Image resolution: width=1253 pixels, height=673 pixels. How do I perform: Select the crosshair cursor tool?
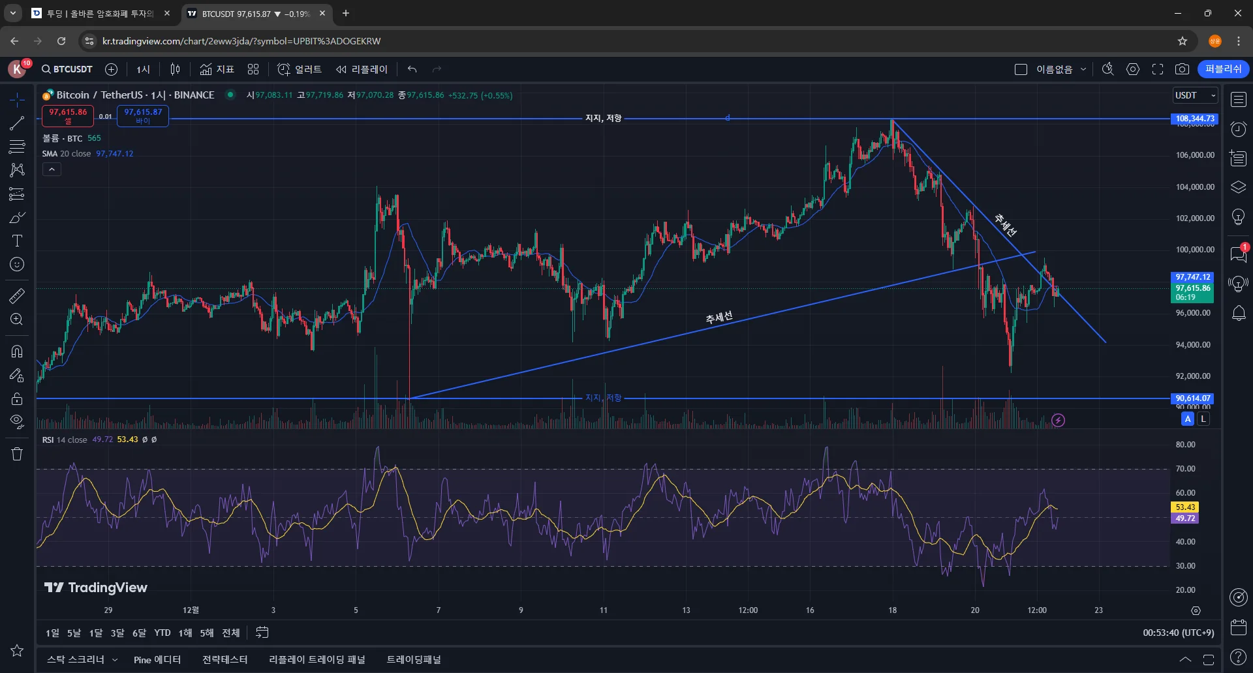coord(17,99)
